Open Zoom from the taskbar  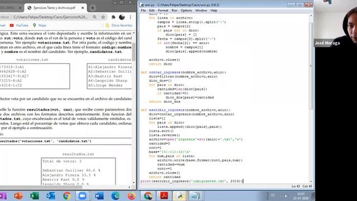pyautogui.click(x=83, y=196)
